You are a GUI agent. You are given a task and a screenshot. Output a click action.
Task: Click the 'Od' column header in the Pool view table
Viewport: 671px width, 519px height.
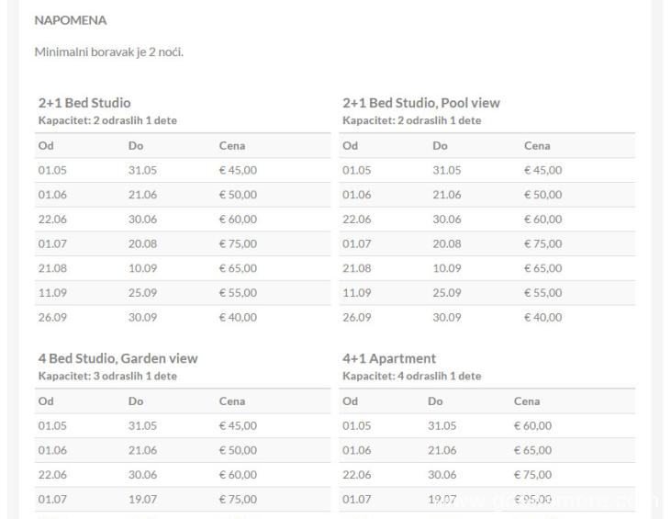(x=350, y=146)
